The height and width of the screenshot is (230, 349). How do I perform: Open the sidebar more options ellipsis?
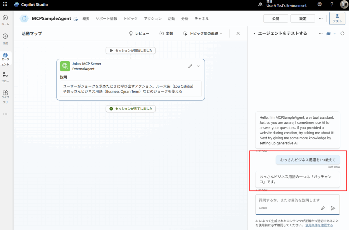point(5,114)
